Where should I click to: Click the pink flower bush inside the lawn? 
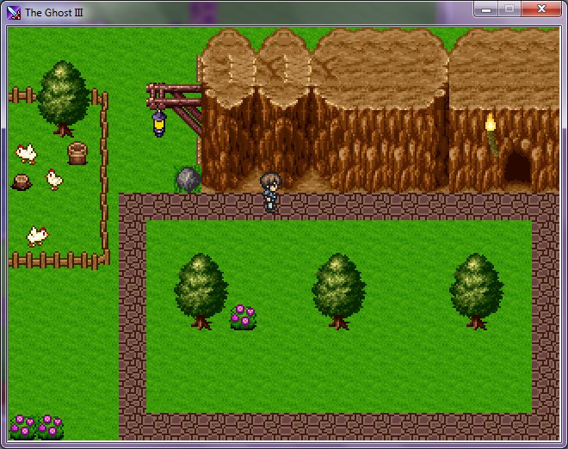243,317
